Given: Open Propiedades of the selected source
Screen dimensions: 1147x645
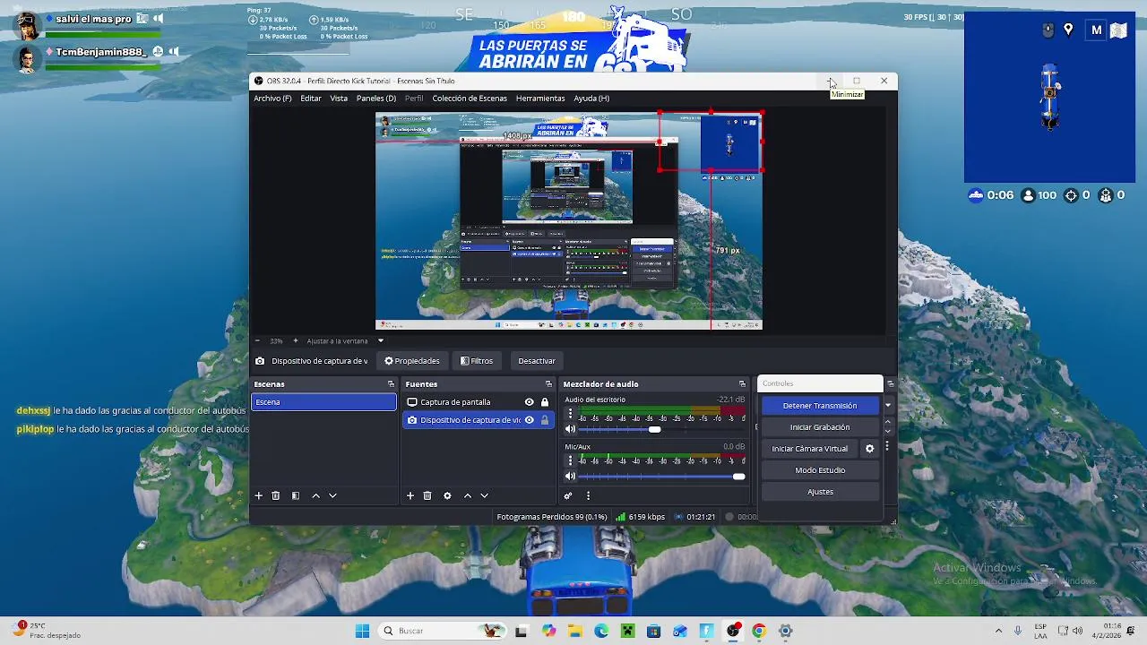Looking at the screenshot, I should [x=412, y=361].
